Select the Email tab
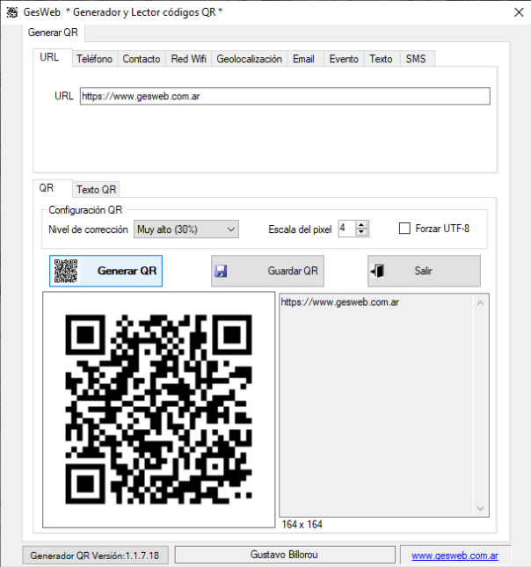The image size is (531, 567). pos(303,59)
